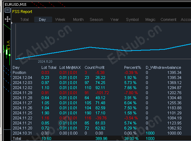This screenshot has height=141, width=191.
Task: Click the Percent% column header
Action: (x=132, y=67)
